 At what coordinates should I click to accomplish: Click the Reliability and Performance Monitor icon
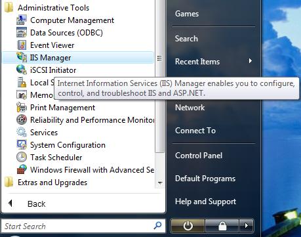click(22, 120)
